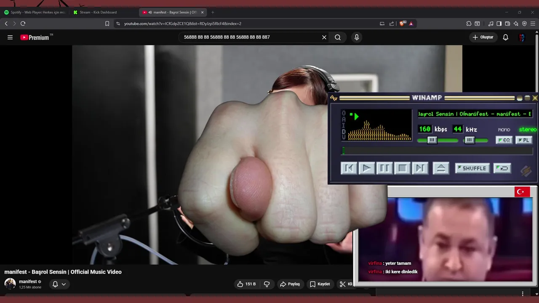Screen dimensions: 539x303
Task: Open the manifest channel name link
Action: click(28, 282)
